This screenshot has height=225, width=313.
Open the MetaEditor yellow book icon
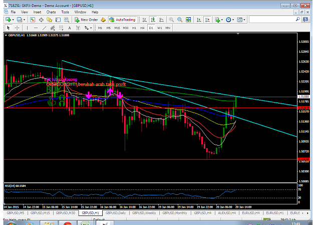103,20
